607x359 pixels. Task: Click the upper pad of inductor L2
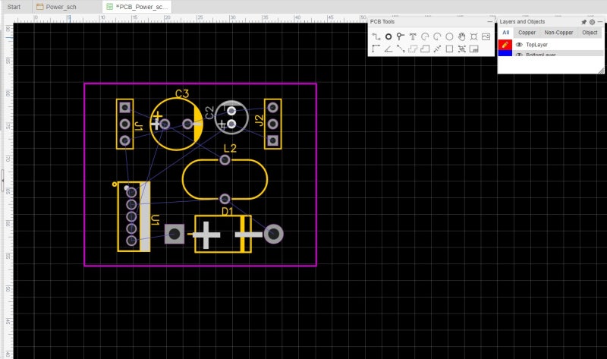point(225,160)
